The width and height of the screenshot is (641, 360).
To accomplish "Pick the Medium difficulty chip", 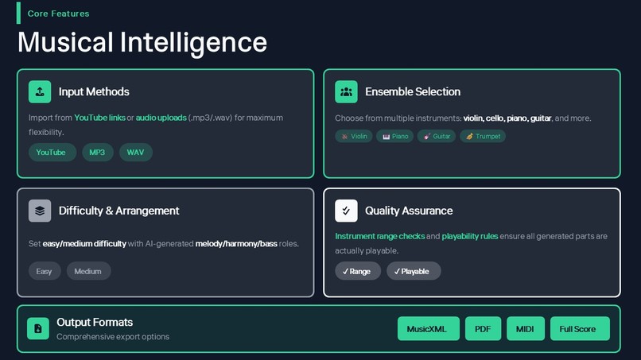I will 89,271.
